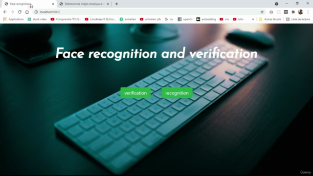This screenshot has width=313, height=176.
Task: Switch to the Face recognition tab
Action: point(29,4)
